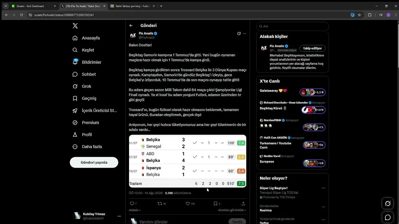399x224 pixels.
Task: Open Süper Lig Başlıyor! trend
Action: [274, 188]
